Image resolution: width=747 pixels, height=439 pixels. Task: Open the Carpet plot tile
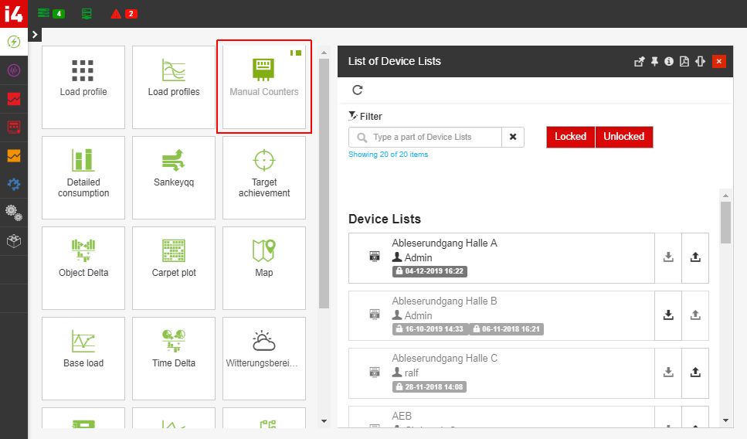tap(174, 268)
